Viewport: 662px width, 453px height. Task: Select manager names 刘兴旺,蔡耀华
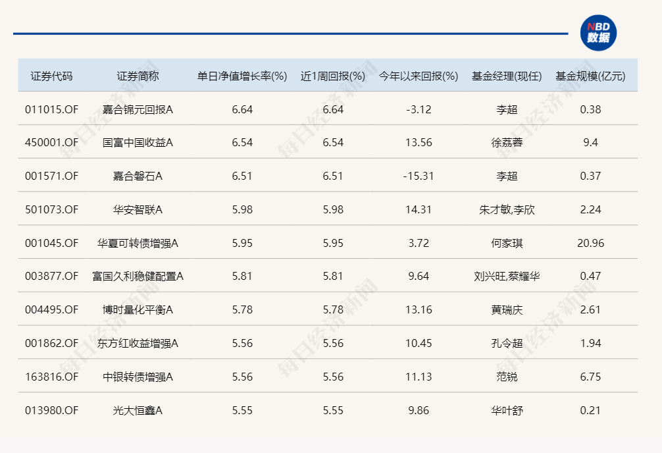(507, 276)
